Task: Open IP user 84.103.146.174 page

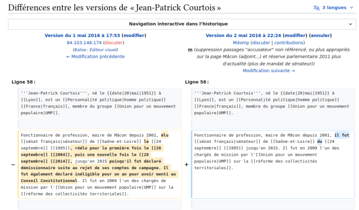Action: pyautogui.click(x=84, y=43)
